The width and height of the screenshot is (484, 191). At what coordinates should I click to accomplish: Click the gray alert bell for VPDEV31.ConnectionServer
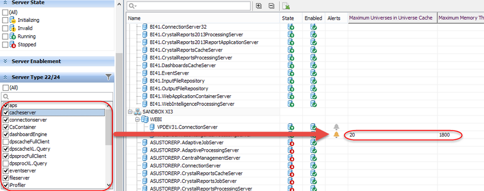(337, 127)
